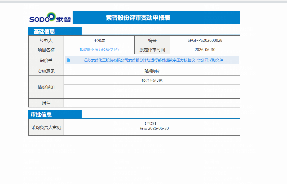Click the 附件 label cell
This screenshot has height=184, width=287.
[x=46, y=103]
